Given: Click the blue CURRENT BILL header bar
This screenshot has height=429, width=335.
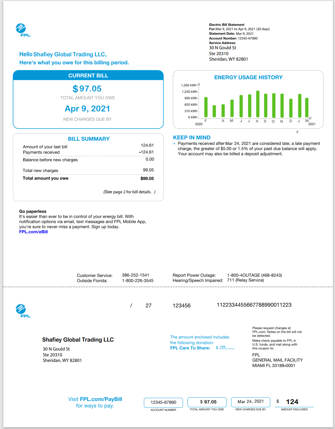Looking at the screenshot, I should coord(88,75).
